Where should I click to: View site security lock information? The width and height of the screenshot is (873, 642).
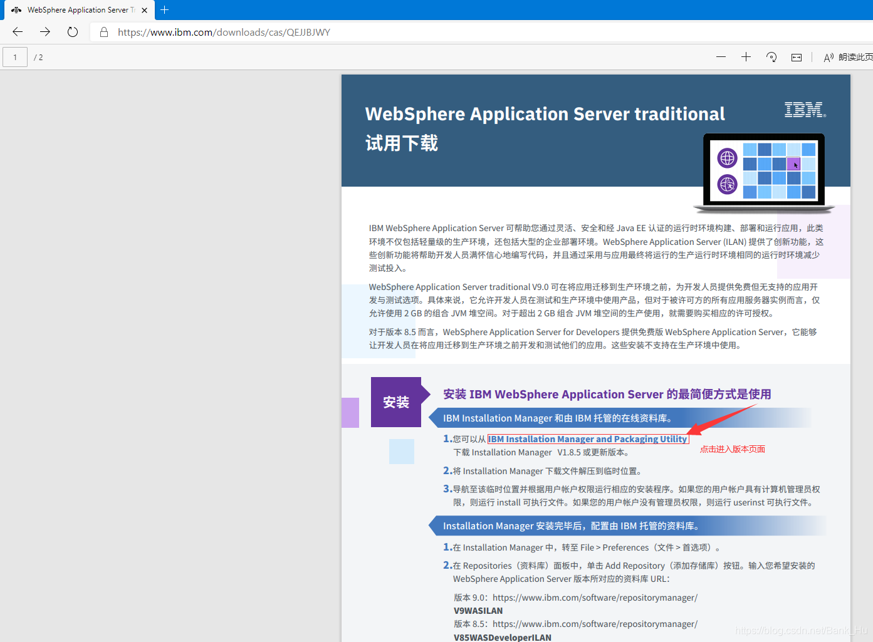(104, 32)
